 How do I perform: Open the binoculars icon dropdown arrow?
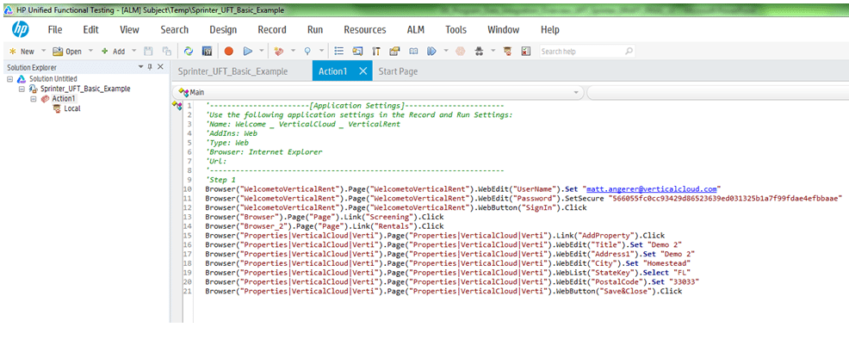tap(493, 52)
